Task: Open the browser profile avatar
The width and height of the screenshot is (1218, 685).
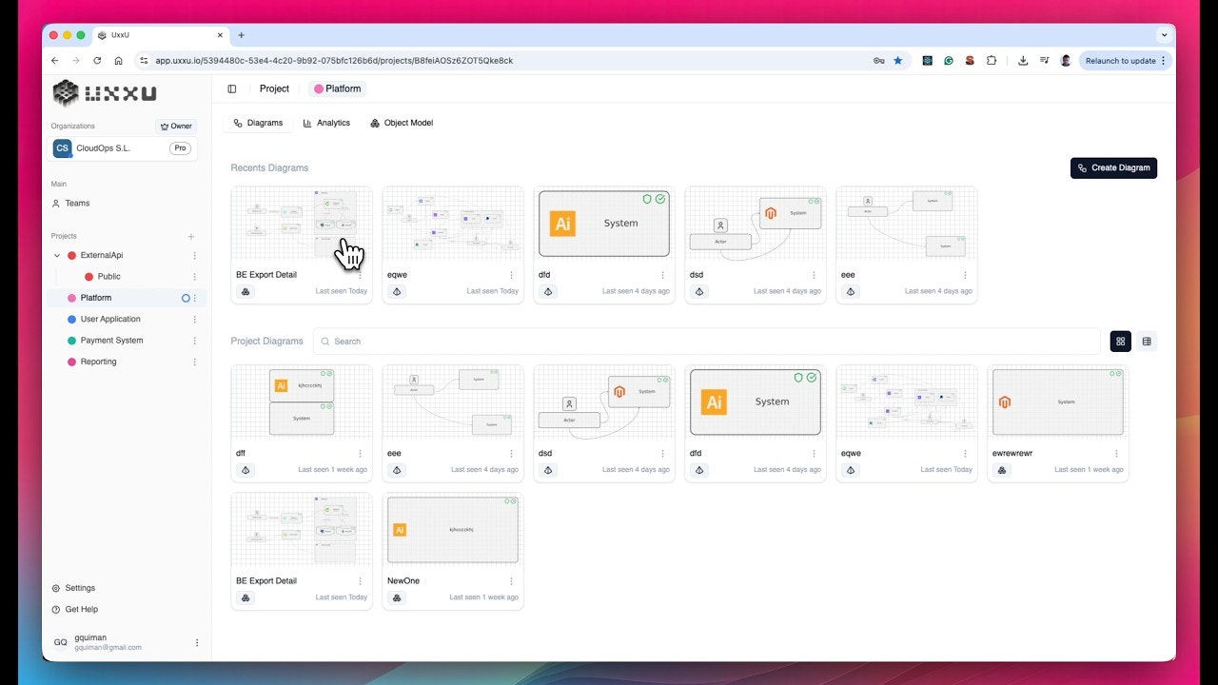Action: (1066, 60)
